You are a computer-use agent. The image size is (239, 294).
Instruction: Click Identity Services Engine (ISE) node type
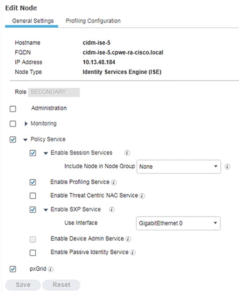click(122, 72)
